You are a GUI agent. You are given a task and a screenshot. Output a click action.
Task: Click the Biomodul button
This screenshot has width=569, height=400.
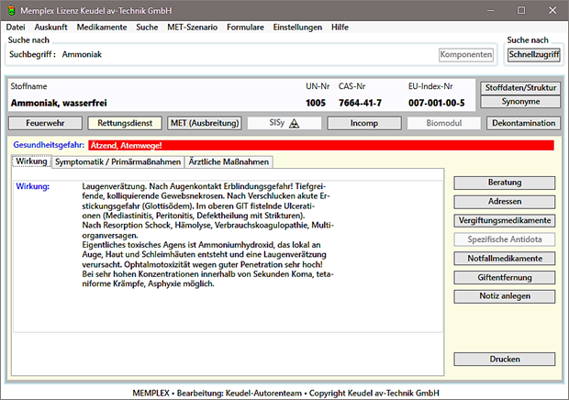pyautogui.click(x=444, y=123)
